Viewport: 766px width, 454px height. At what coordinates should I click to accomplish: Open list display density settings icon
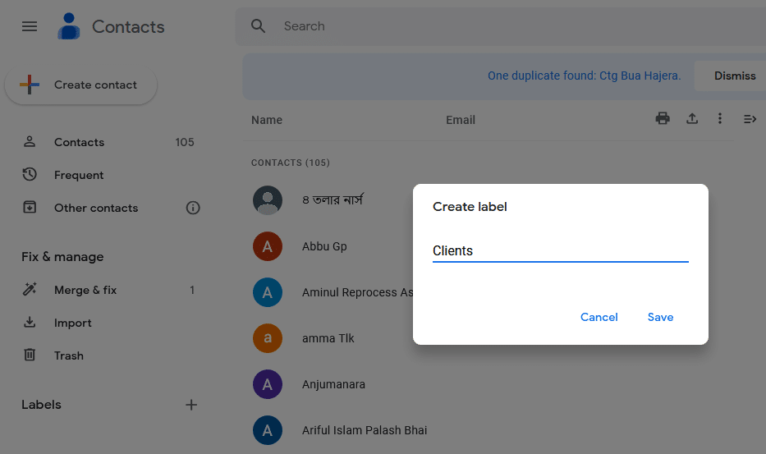[x=750, y=119]
